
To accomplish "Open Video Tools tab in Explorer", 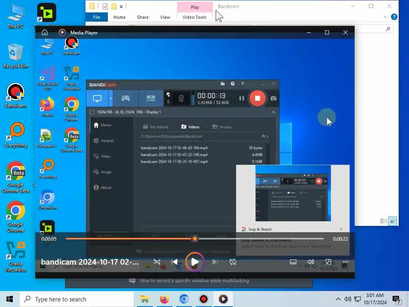I will pyautogui.click(x=195, y=17).
